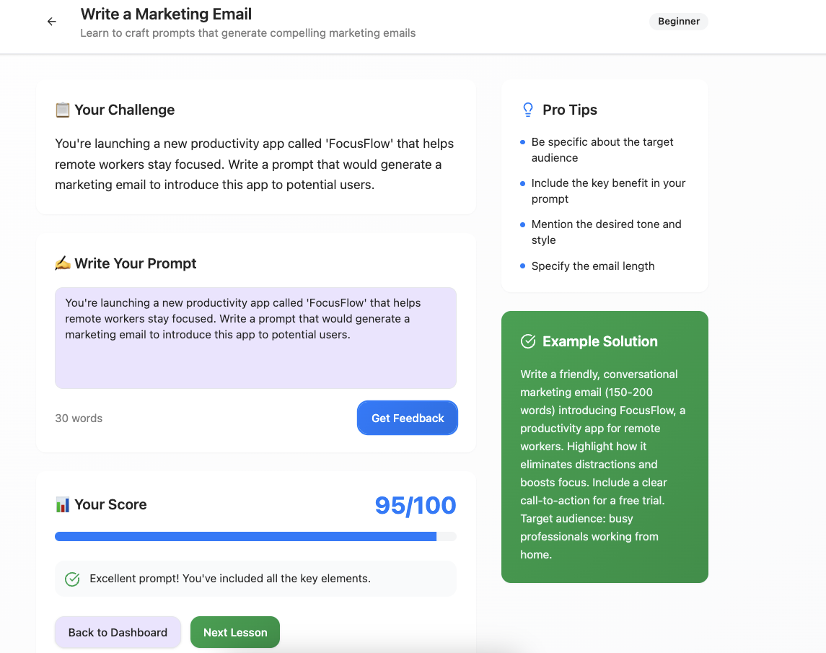
Task: Click the 30 words counter label
Action: [x=79, y=418]
